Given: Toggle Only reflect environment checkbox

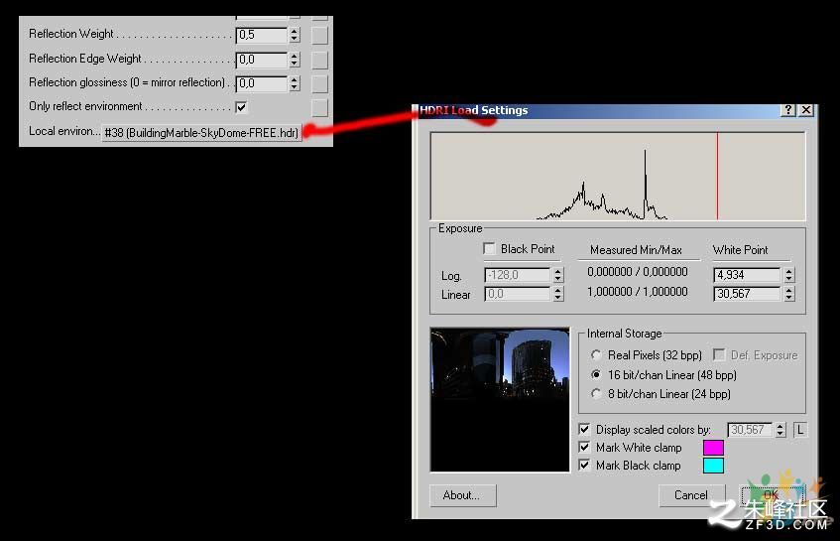Looking at the screenshot, I should [x=241, y=106].
